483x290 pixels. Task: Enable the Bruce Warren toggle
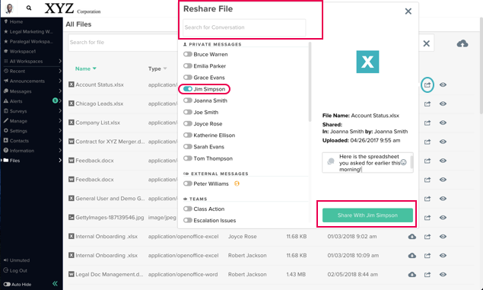(188, 54)
